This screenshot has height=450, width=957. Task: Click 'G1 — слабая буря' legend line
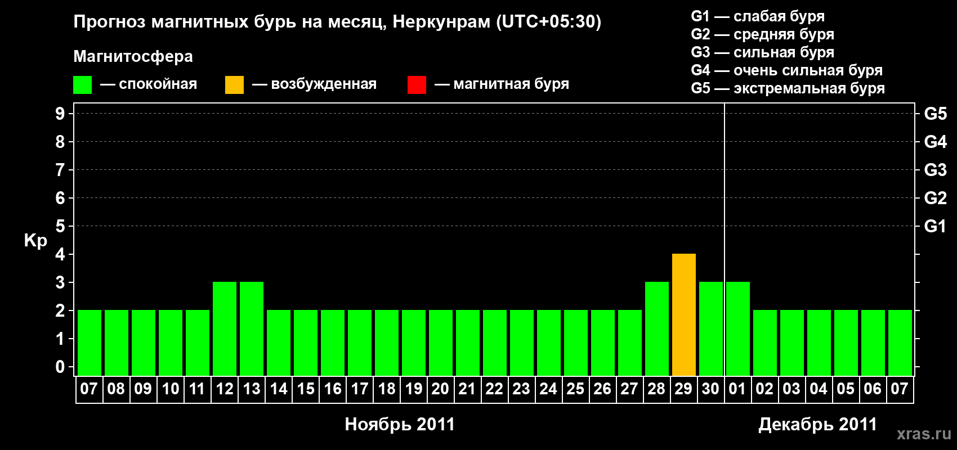click(x=758, y=16)
